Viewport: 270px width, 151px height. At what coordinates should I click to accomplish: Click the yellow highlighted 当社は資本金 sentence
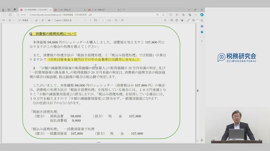[x=94, y=59]
